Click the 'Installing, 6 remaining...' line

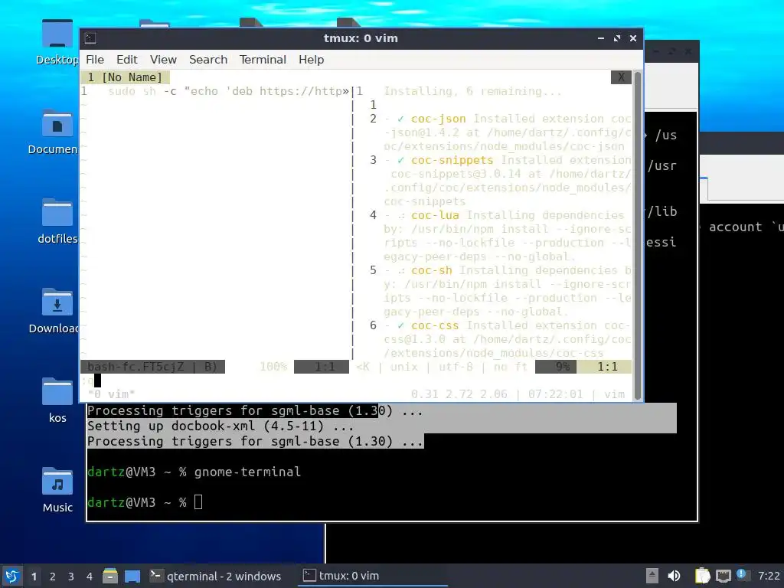472,91
